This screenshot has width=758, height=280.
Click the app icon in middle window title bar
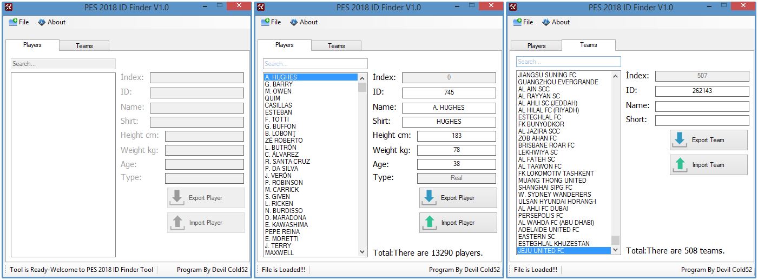[260, 7]
